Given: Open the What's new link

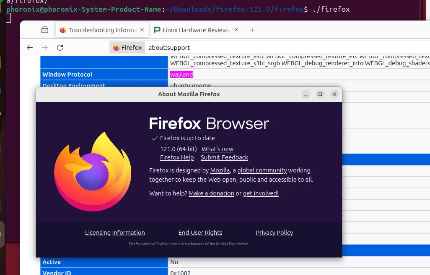Looking at the screenshot, I should [218, 149].
